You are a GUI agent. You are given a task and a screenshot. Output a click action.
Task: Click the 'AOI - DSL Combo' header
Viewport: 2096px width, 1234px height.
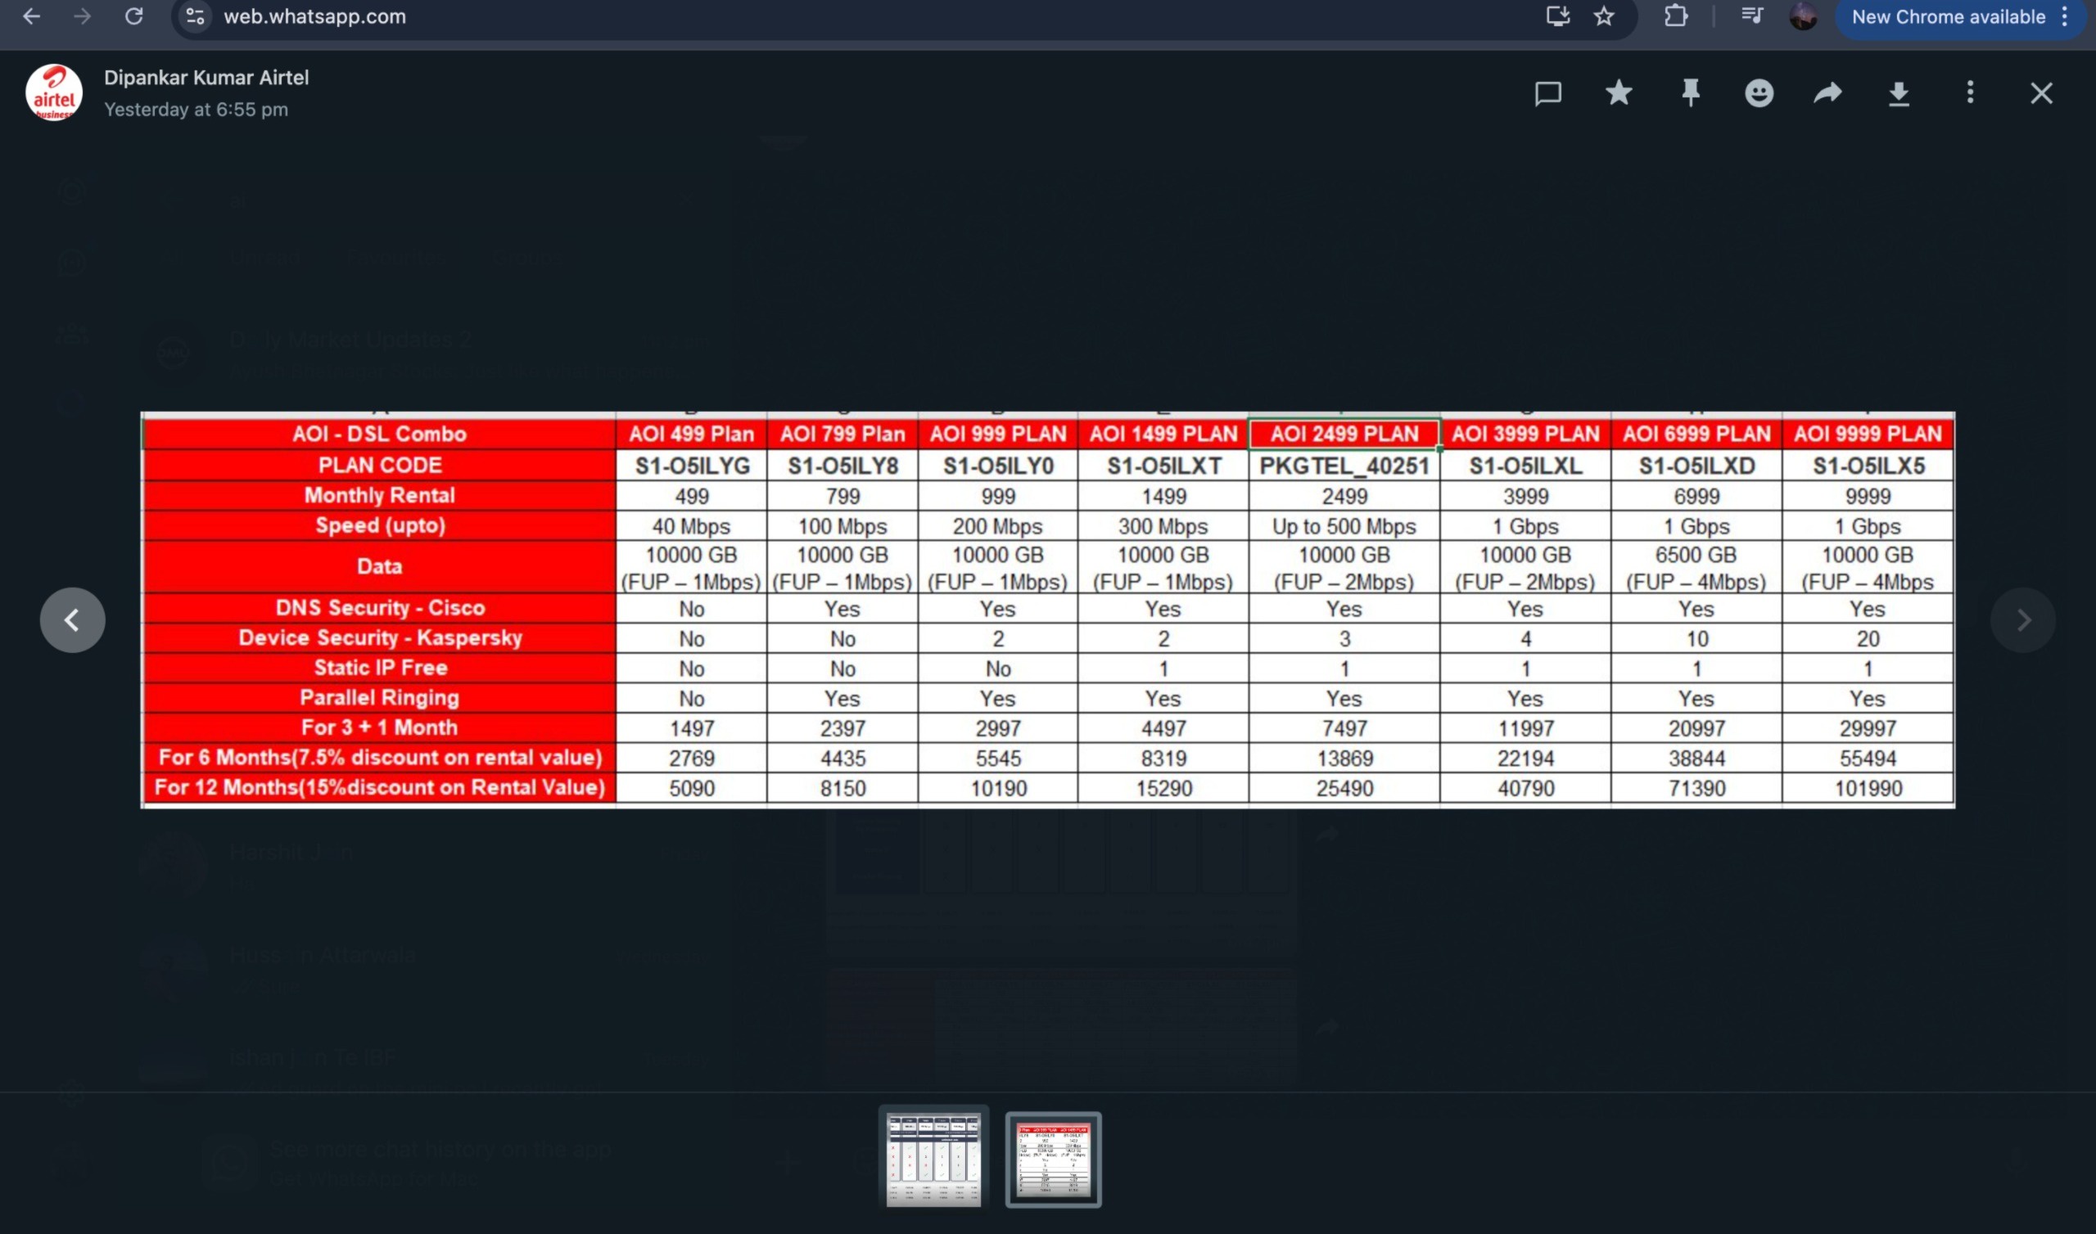pos(379,434)
